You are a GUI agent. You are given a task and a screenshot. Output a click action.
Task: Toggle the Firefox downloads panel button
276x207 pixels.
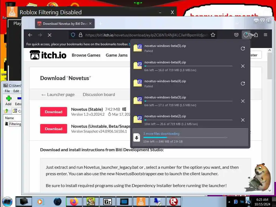246,35
